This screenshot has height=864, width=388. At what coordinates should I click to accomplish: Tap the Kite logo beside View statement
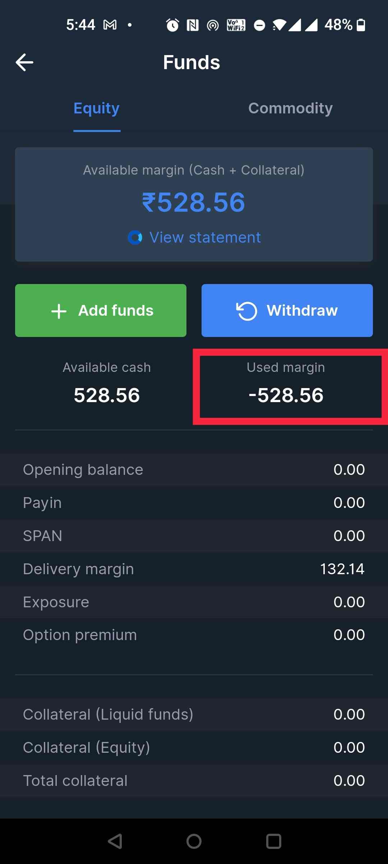click(x=135, y=238)
